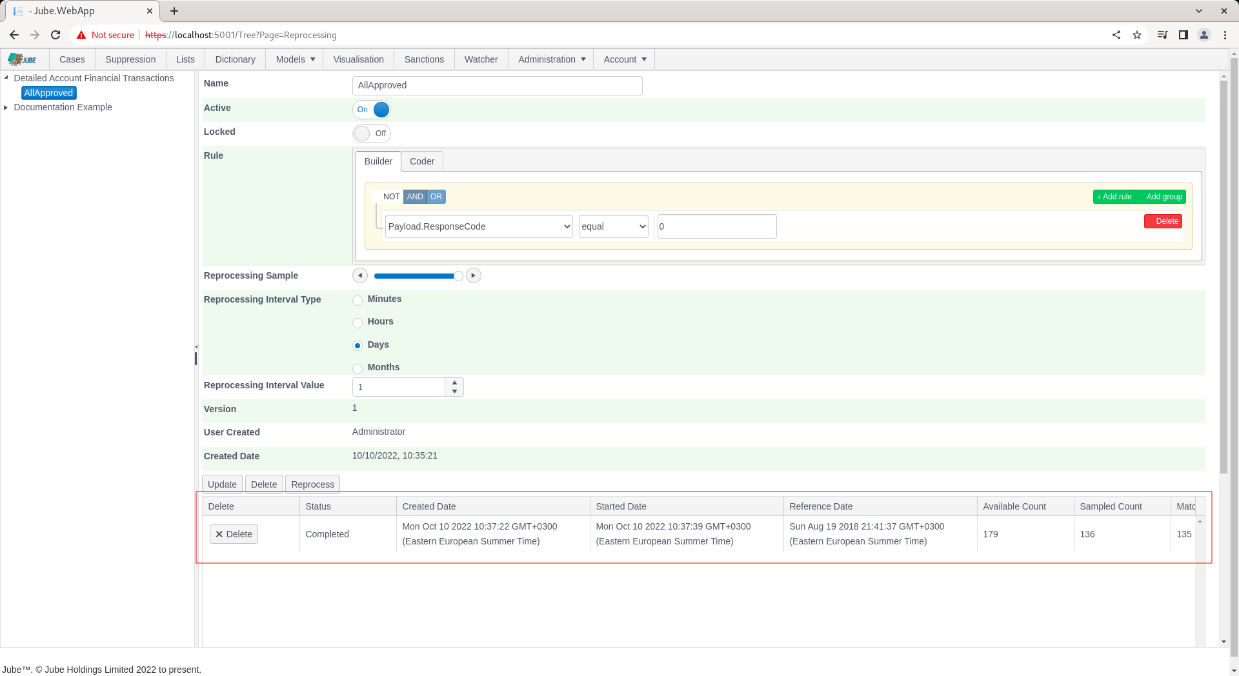
Task: Open the Administration dropdown menu
Action: pyautogui.click(x=551, y=59)
